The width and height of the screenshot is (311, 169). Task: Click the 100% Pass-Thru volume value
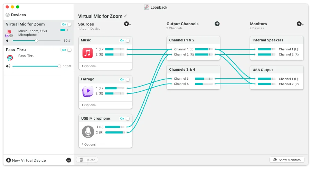click(67, 66)
